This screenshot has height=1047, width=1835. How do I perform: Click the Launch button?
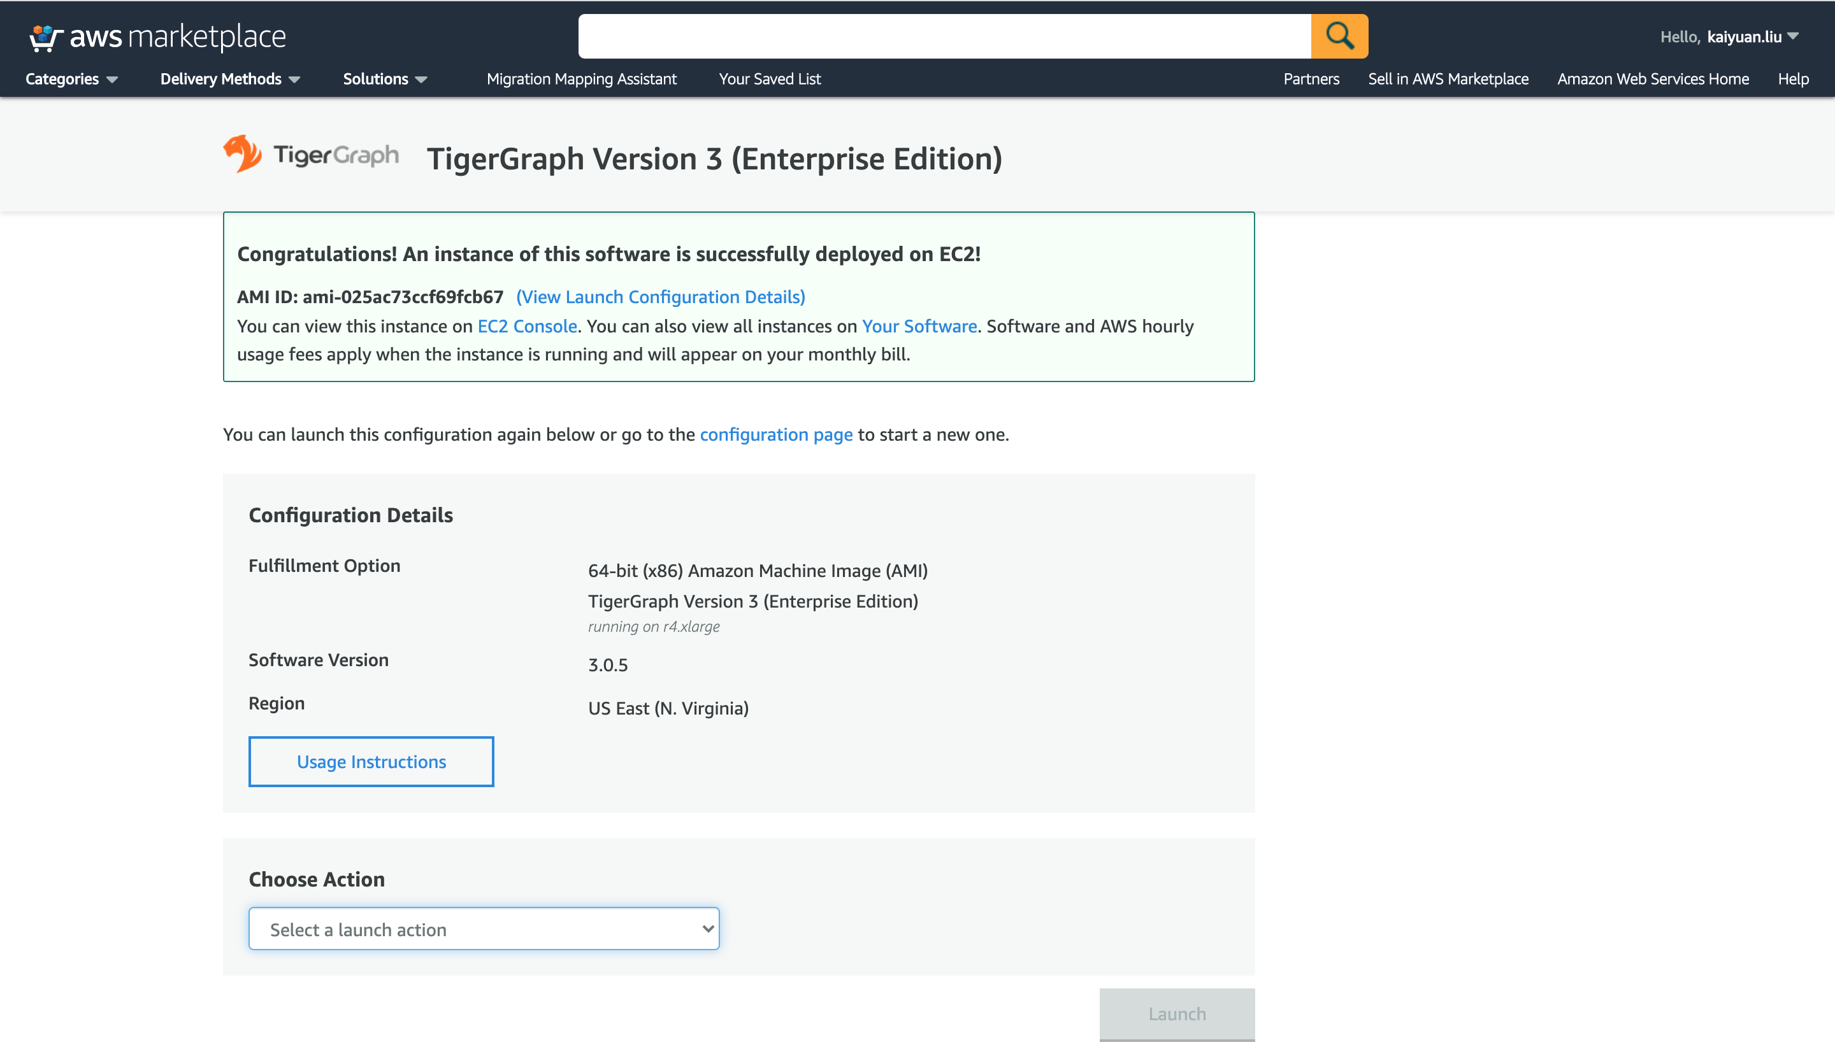[x=1176, y=1013]
